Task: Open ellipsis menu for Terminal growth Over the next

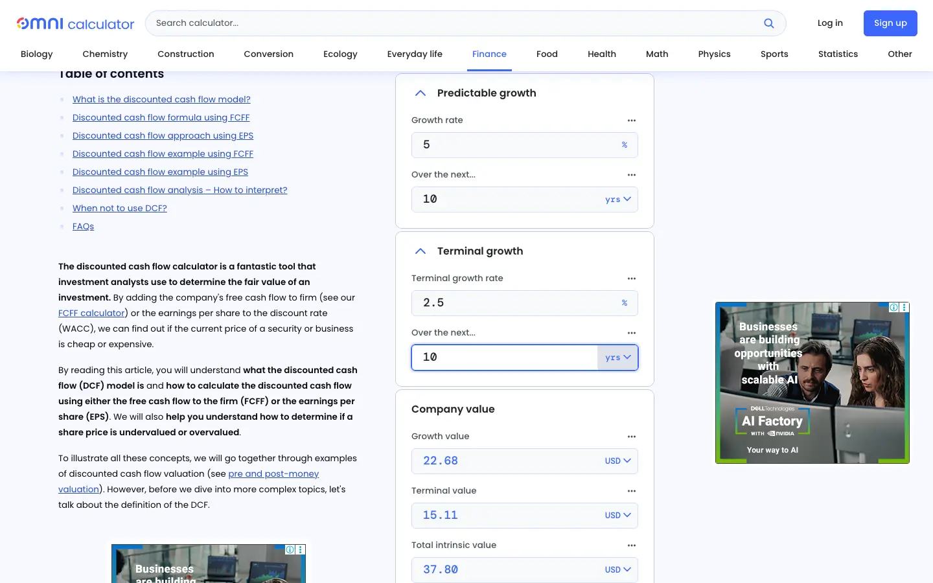Action: pyautogui.click(x=632, y=333)
